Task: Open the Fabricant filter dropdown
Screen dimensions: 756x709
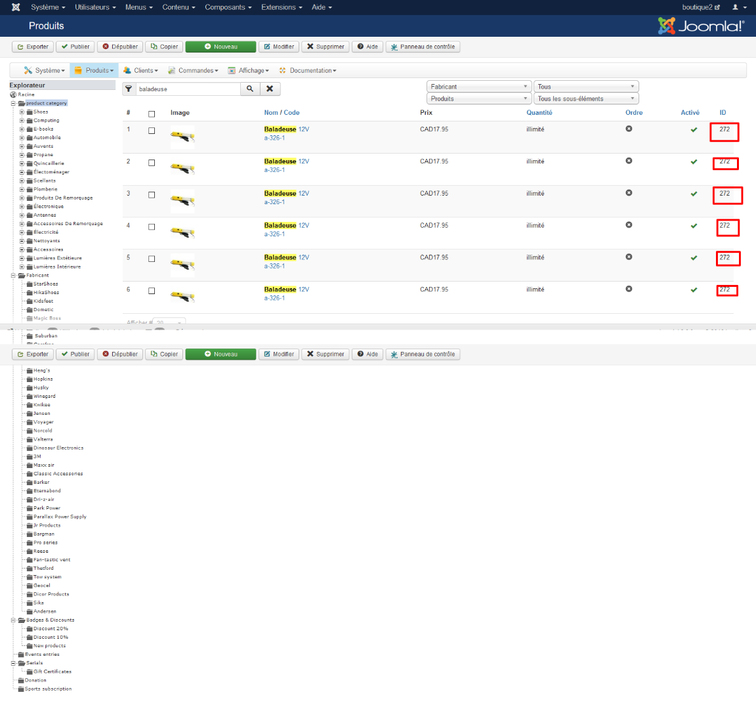Action: (479, 87)
